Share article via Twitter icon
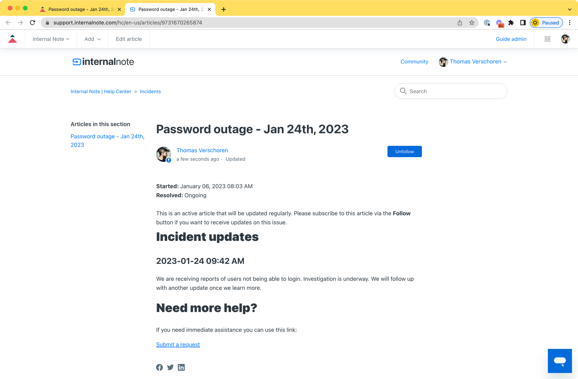Screen dimensions: 578x379 (170, 367)
